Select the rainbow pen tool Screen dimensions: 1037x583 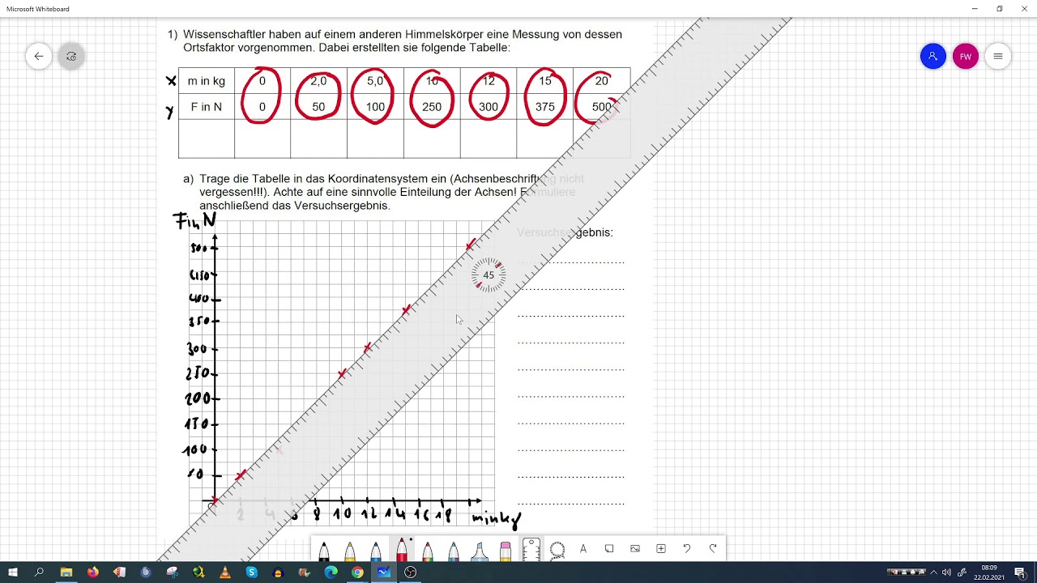pyautogui.click(x=428, y=551)
